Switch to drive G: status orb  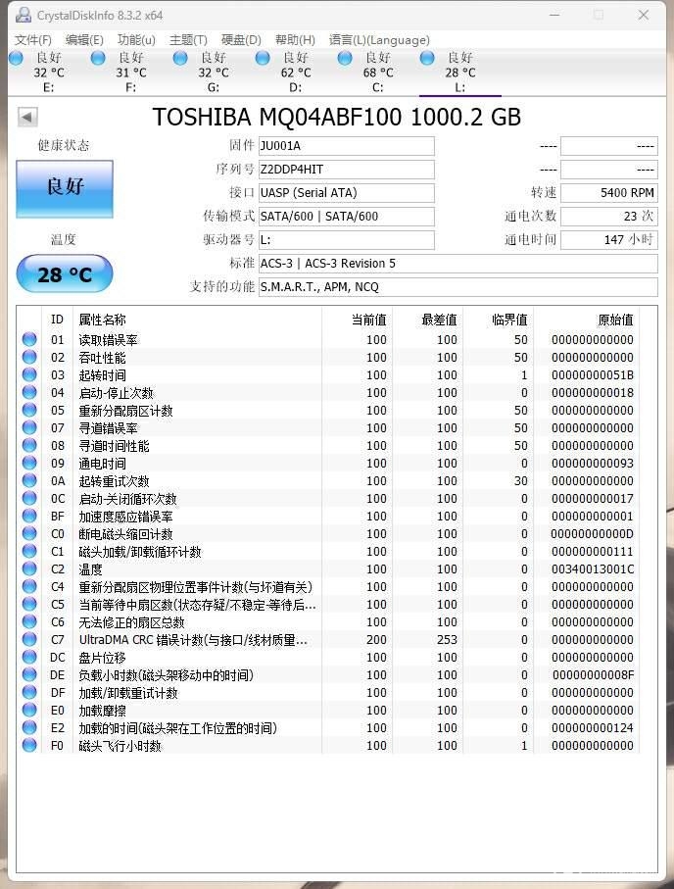pyautogui.click(x=180, y=58)
